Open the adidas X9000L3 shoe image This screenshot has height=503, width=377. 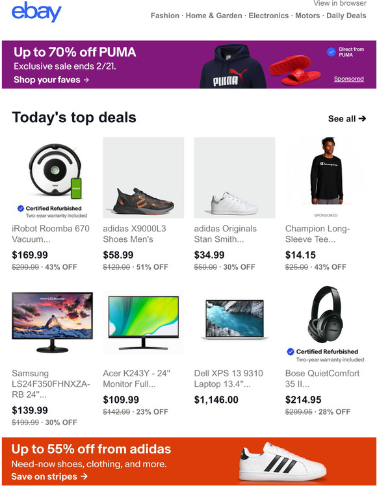[x=144, y=178]
